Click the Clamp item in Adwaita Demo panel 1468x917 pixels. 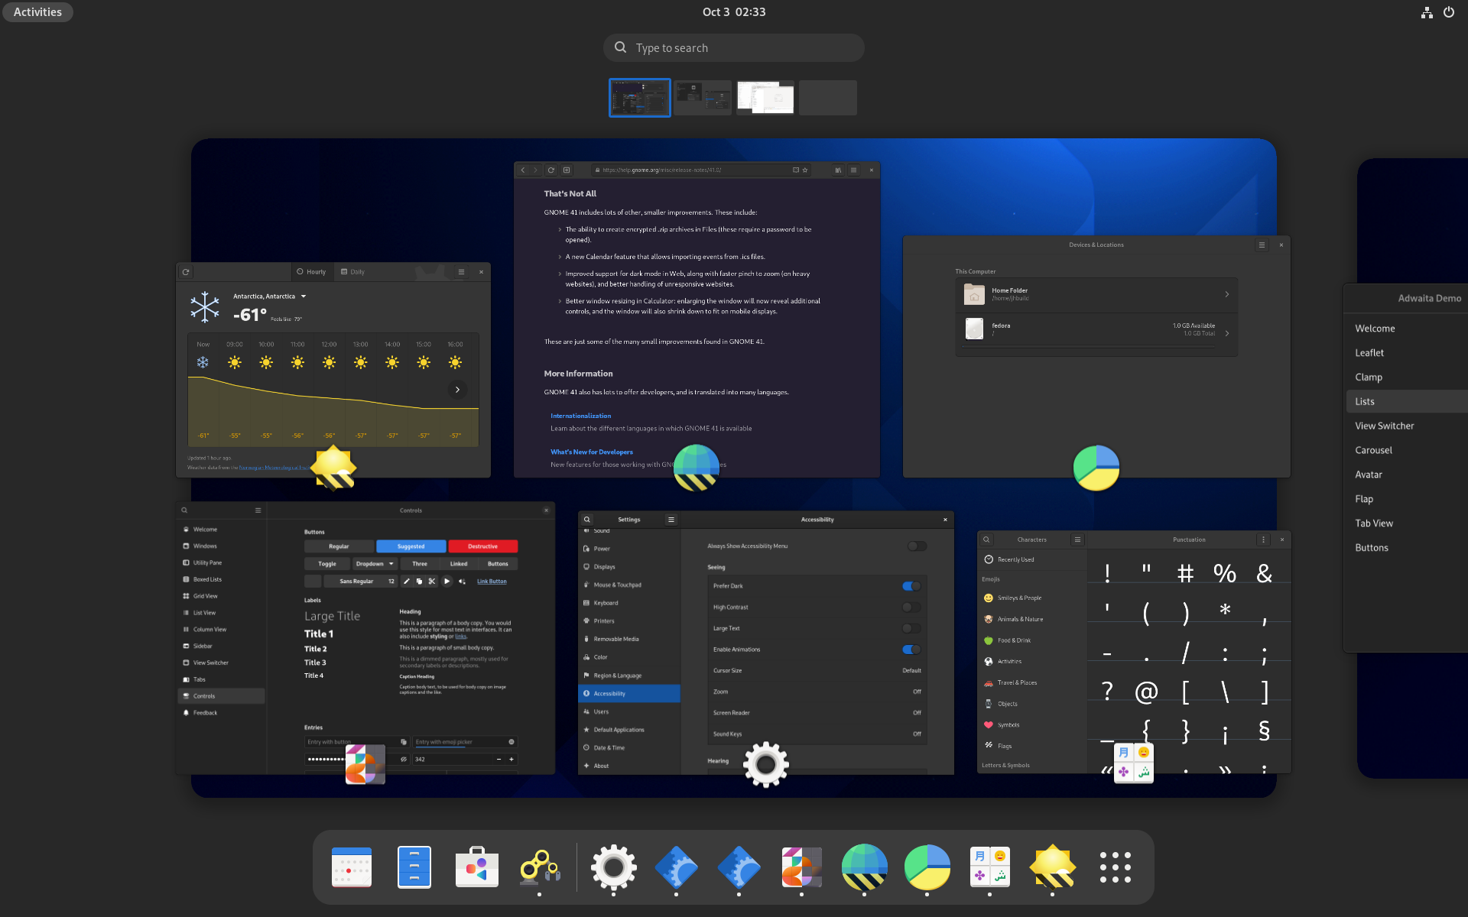point(1368,377)
